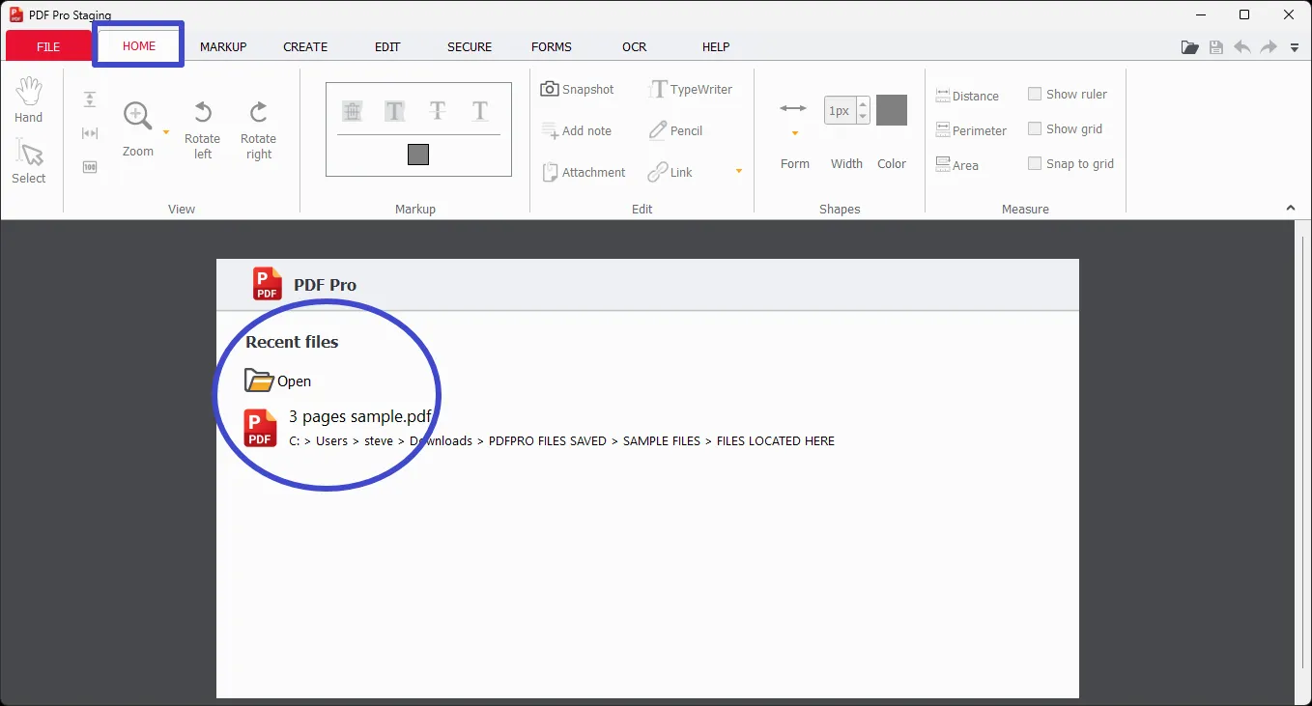Turn on Snap to grid
The image size is (1312, 706).
tap(1035, 163)
